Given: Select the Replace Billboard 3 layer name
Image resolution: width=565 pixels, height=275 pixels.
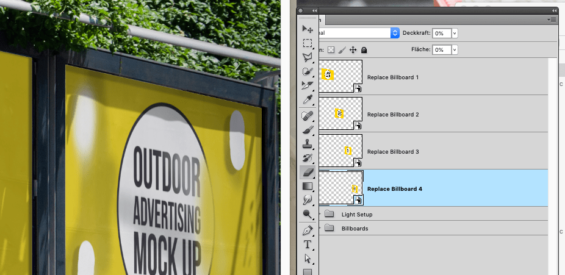Looking at the screenshot, I should click(x=393, y=152).
